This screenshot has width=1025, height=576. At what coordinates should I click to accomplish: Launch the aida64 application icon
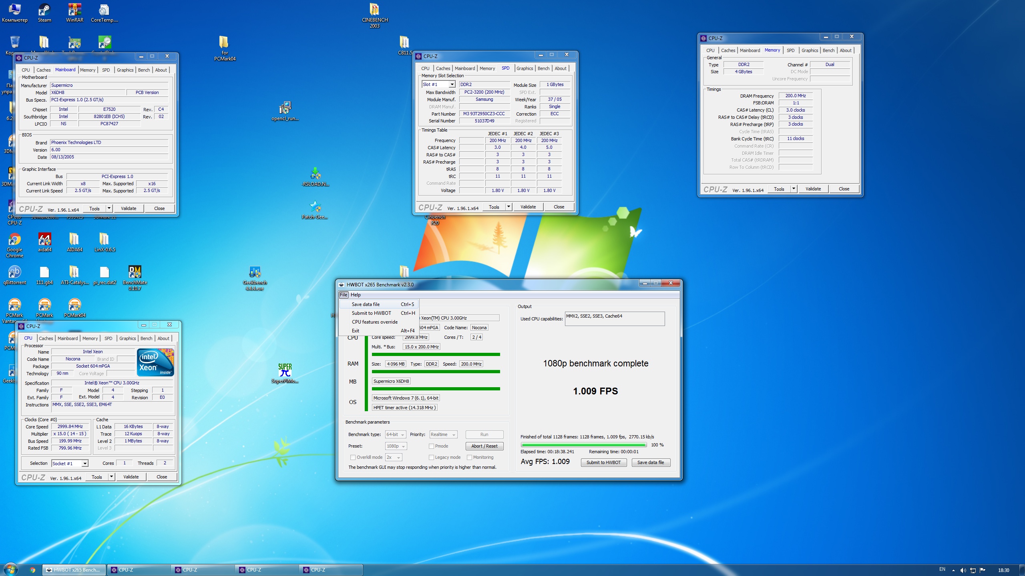44,242
